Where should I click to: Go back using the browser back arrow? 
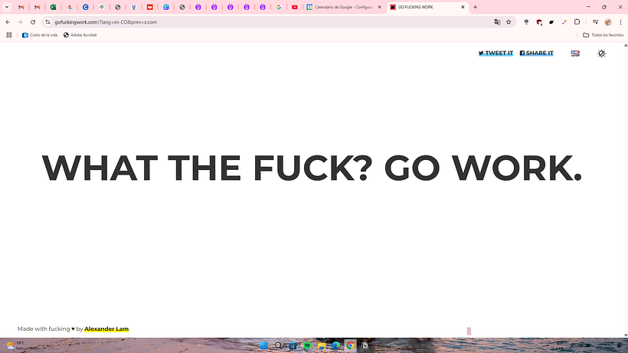click(x=8, y=22)
